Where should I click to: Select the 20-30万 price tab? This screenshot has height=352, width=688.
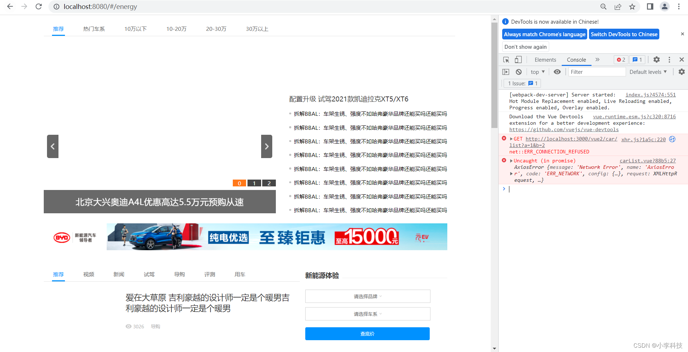pyautogui.click(x=216, y=29)
